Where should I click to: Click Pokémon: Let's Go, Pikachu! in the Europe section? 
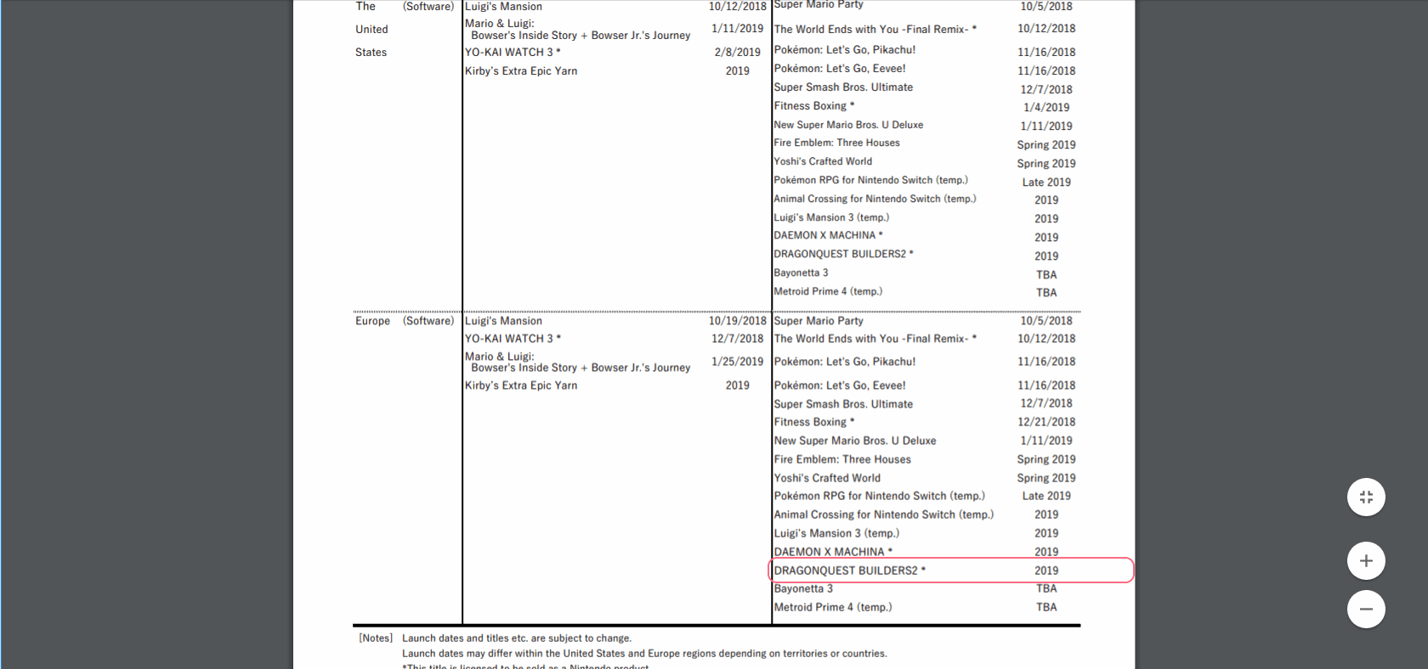pyautogui.click(x=845, y=363)
